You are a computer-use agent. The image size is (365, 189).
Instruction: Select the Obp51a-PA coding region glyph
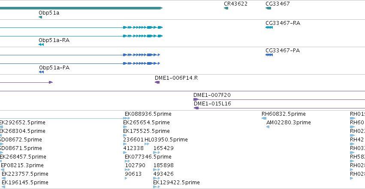point(42,72)
